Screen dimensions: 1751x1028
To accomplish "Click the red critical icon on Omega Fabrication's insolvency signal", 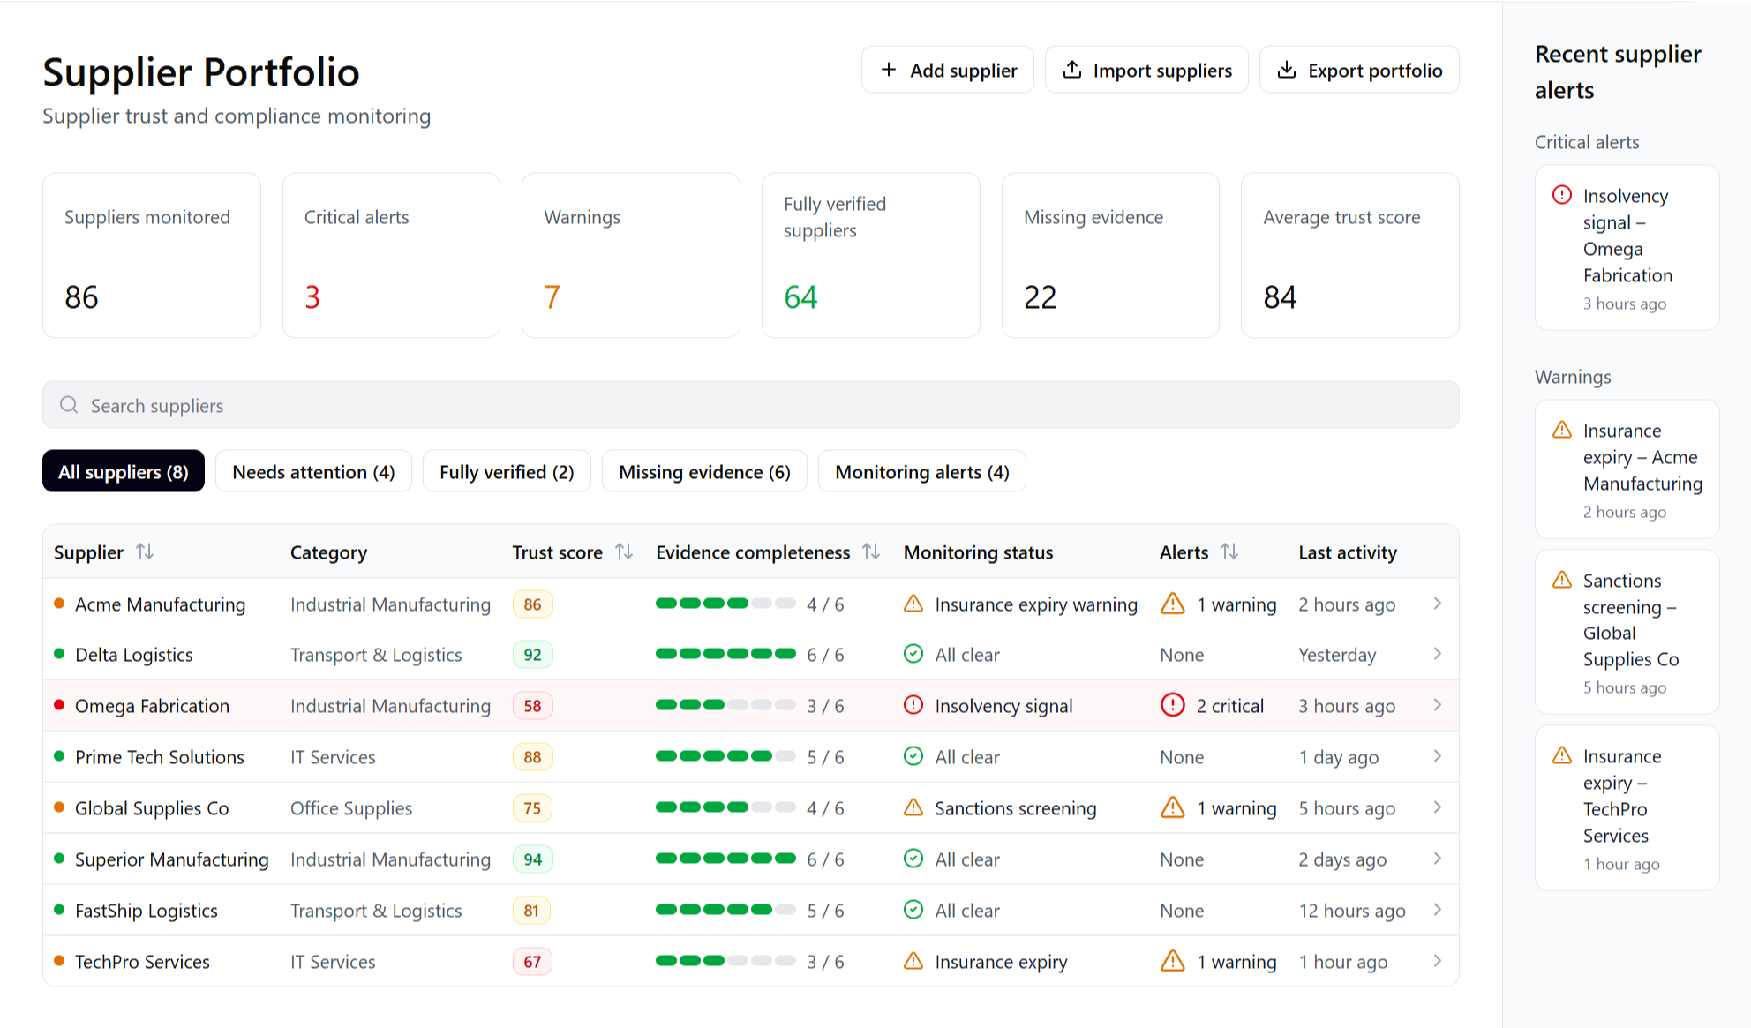I will pos(914,705).
